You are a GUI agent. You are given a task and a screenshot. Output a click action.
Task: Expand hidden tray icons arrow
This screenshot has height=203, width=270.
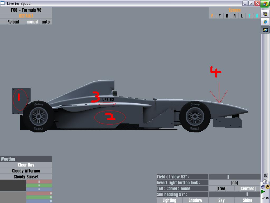265,182
